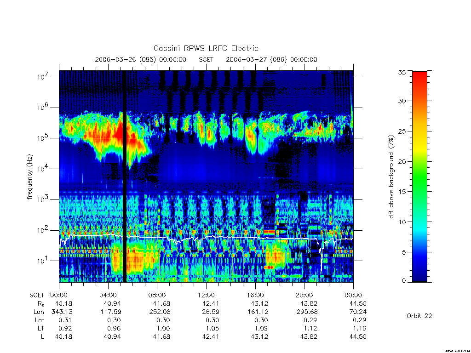Click the Lon value '252.08'
Image resolution: width=471 pixels, height=353 pixels.
point(160,312)
